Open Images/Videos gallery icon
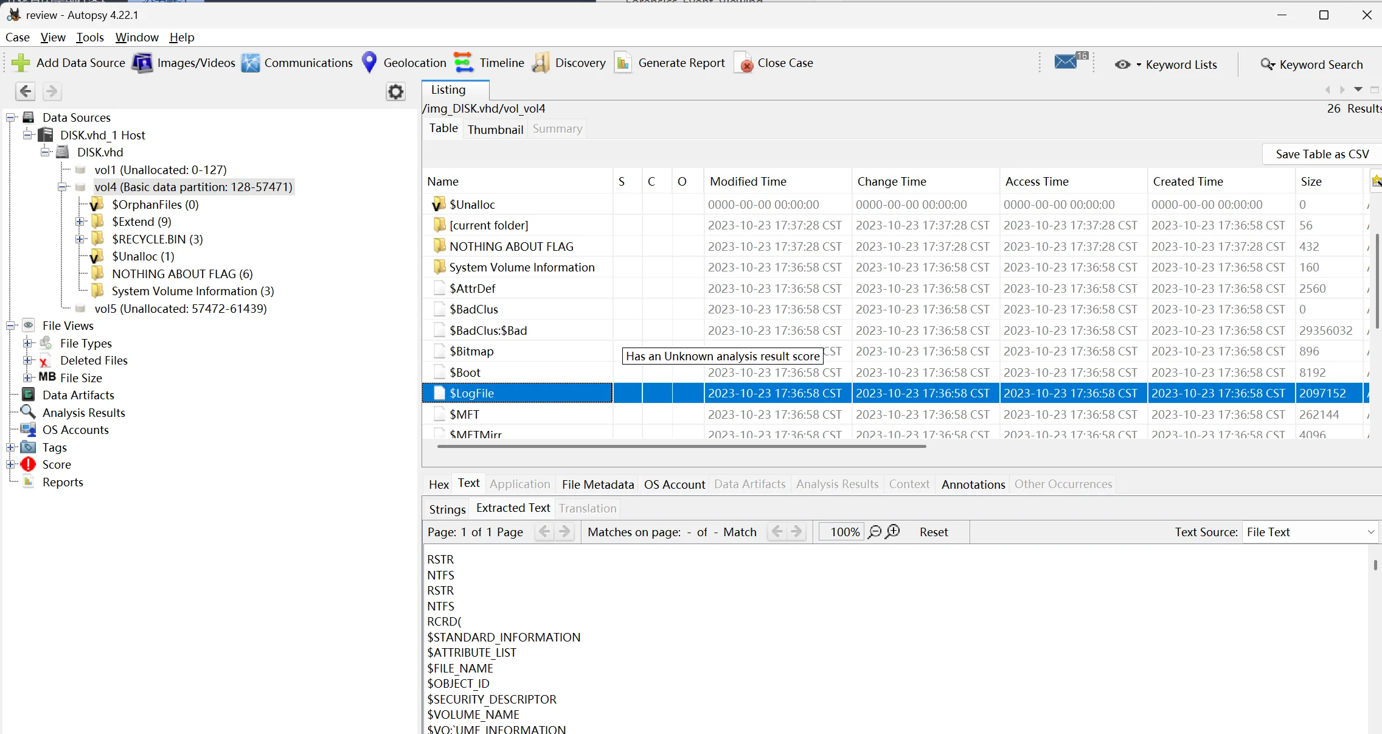 click(142, 63)
